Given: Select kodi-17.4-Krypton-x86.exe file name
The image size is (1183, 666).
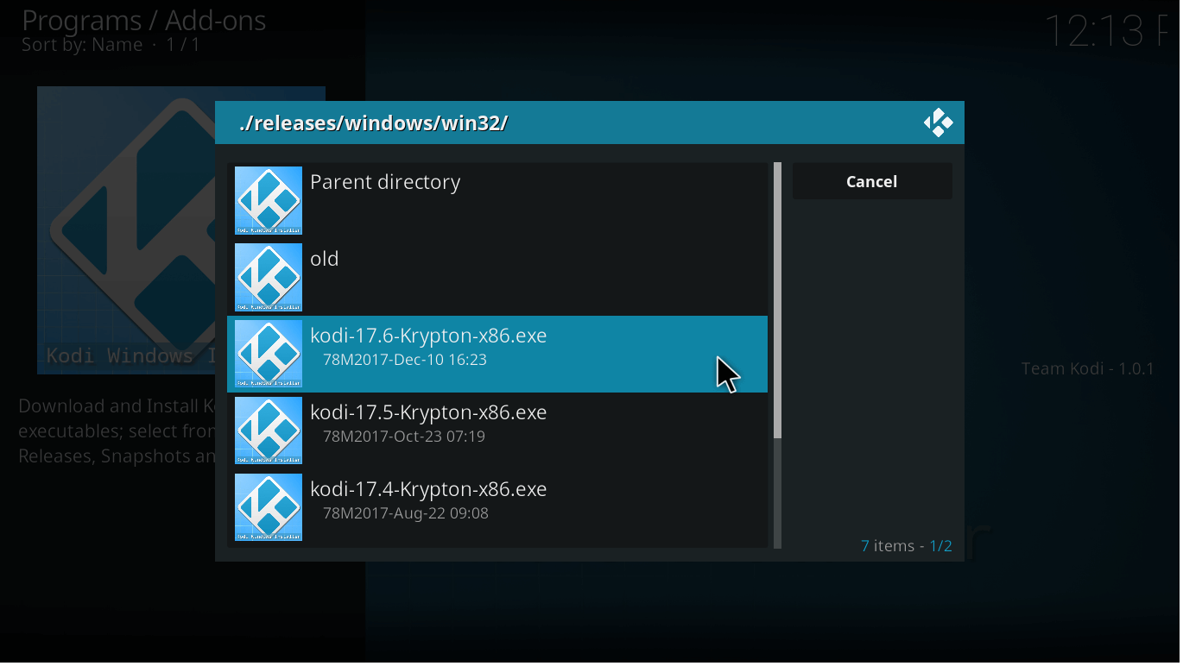Looking at the screenshot, I should (x=428, y=489).
